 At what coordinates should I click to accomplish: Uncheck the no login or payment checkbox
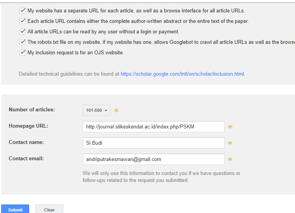click(x=23, y=32)
